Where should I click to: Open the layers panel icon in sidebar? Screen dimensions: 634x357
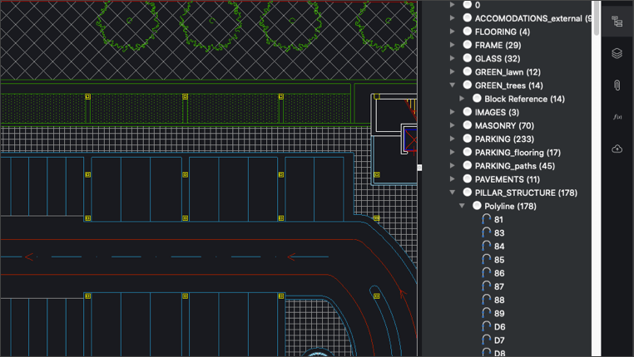tap(617, 53)
